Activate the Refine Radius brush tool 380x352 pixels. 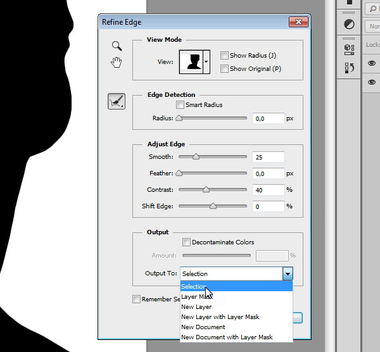(117, 101)
